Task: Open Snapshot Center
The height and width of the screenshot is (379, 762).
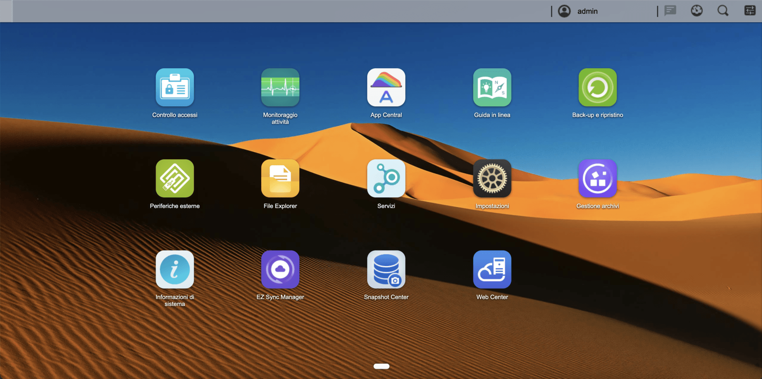Action: tap(386, 270)
